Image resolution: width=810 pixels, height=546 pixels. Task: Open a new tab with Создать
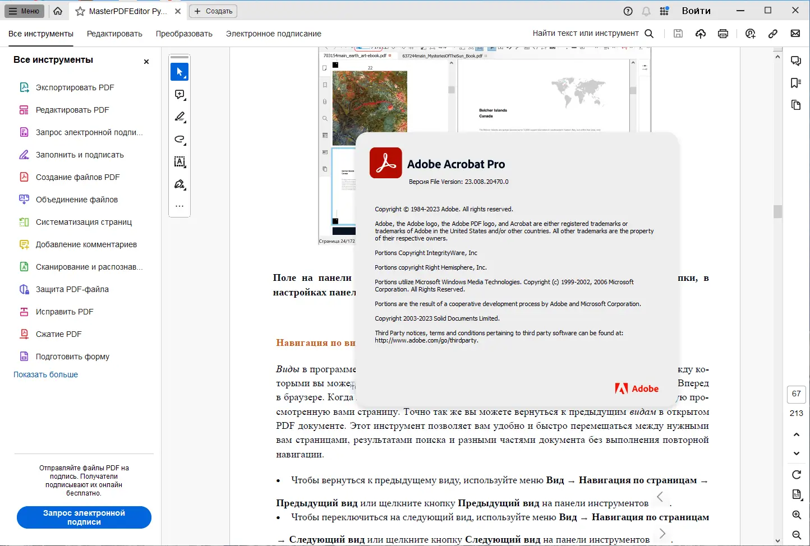click(213, 11)
